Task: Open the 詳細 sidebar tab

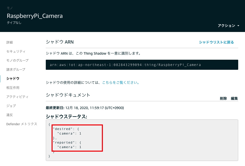Action: tap(10, 42)
